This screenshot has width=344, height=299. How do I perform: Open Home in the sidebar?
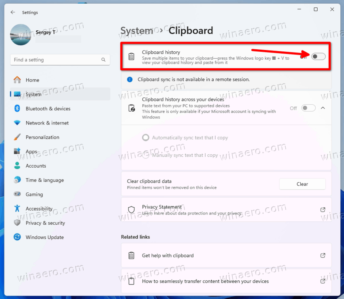[60, 80]
